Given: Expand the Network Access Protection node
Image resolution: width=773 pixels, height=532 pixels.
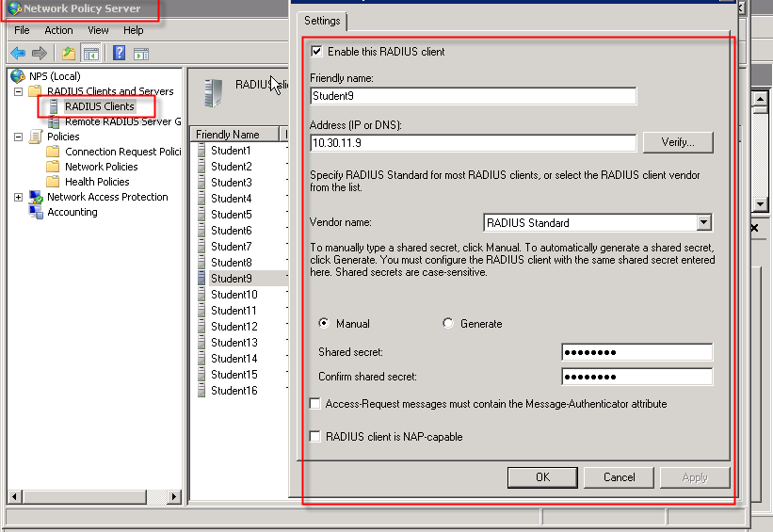Looking at the screenshot, I should pyautogui.click(x=18, y=197).
